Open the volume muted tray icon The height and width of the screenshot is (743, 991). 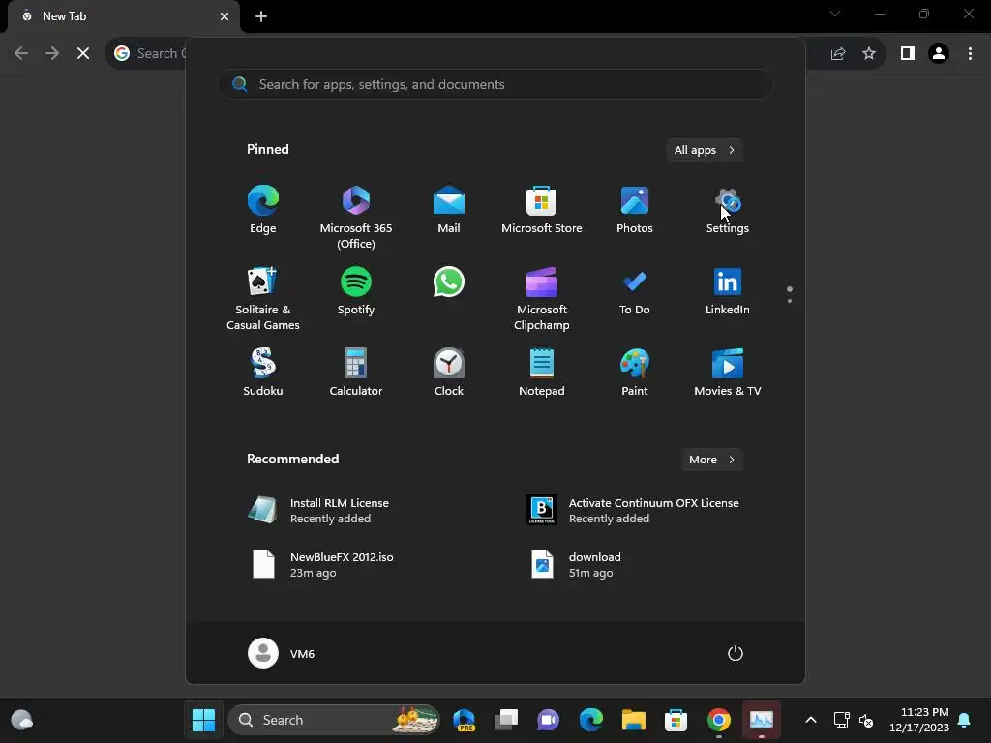(866, 720)
